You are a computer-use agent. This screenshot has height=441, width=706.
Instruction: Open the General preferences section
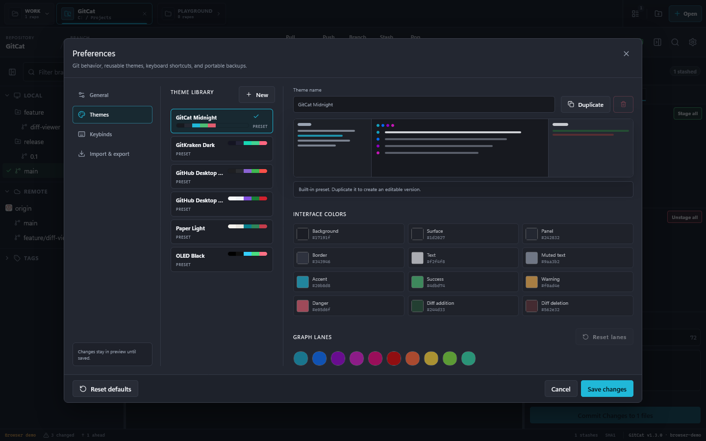[x=112, y=95]
